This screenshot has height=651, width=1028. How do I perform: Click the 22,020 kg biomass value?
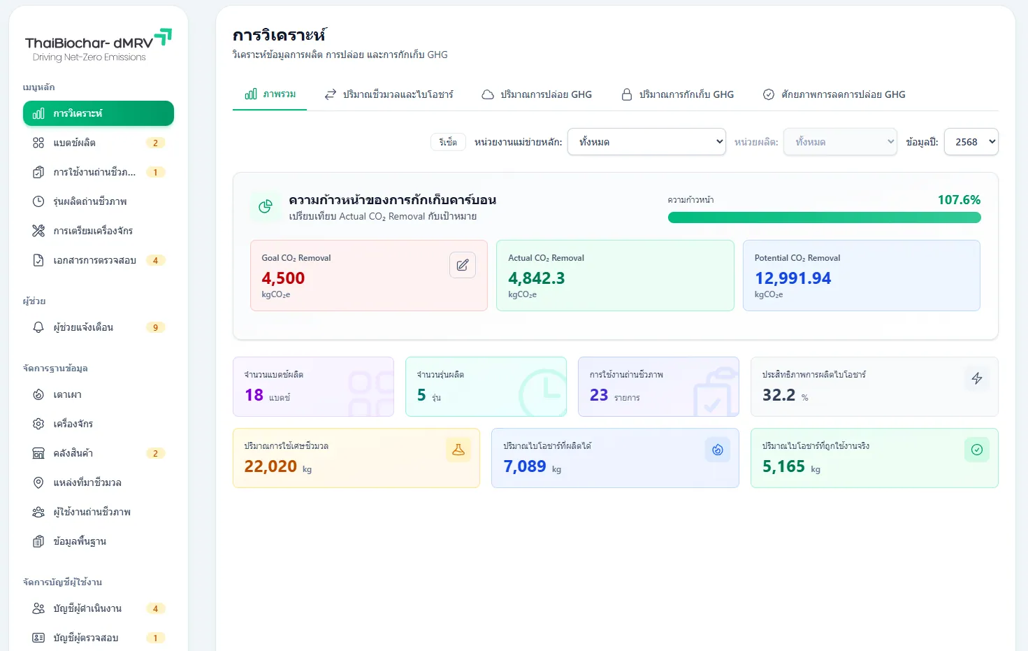pos(270,466)
